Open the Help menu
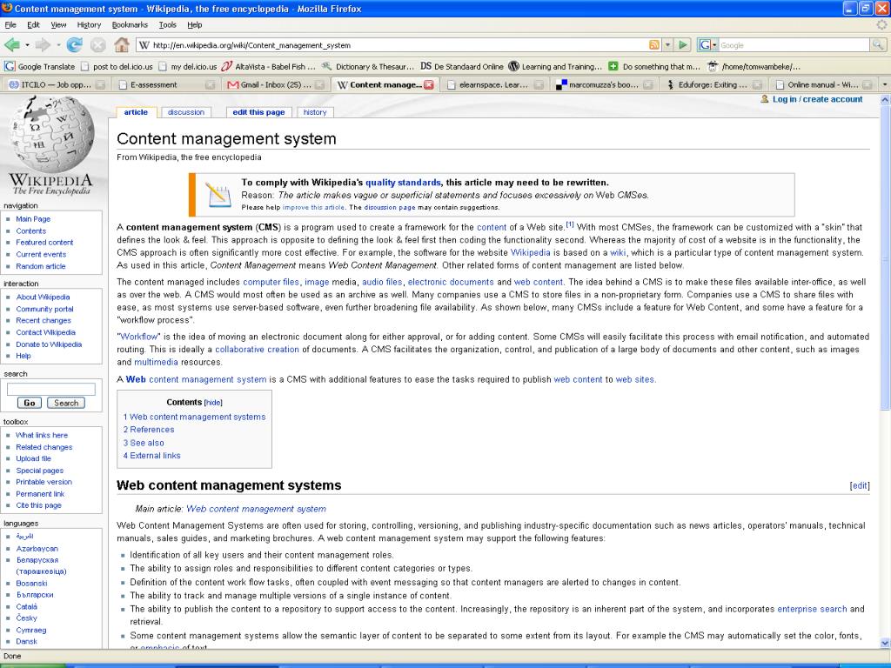 click(x=194, y=25)
